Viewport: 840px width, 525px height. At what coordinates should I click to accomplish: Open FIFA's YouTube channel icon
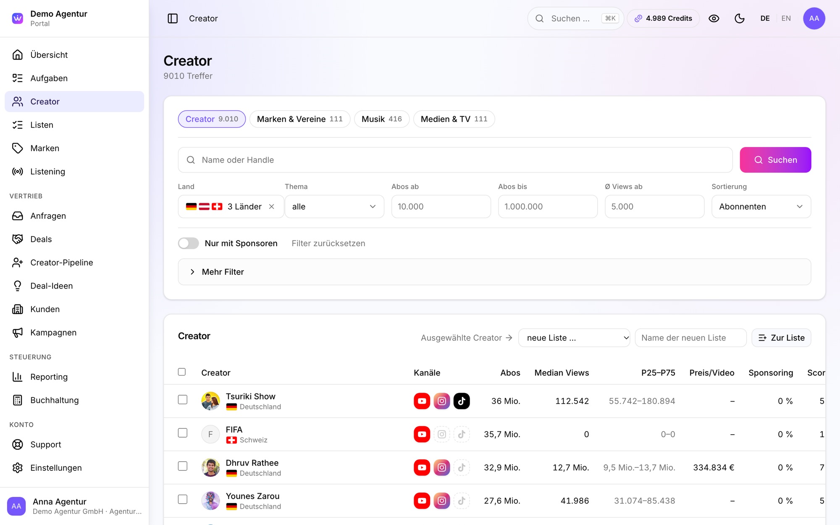click(x=422, y=434)
